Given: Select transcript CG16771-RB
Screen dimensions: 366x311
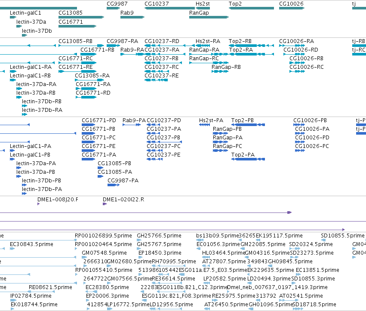Looking at the screenshot, I should (97, 50).
